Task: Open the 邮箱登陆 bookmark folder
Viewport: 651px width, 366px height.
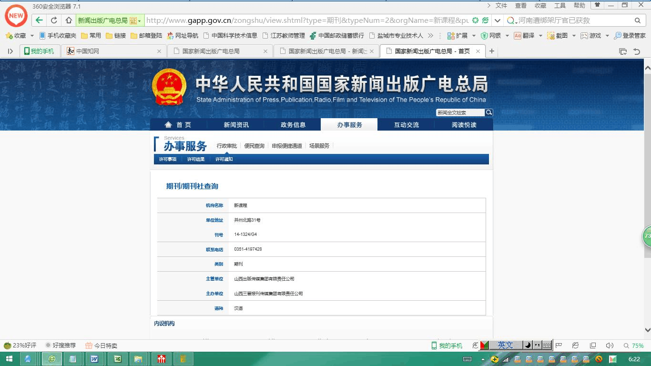Action: pyautogui.click(x=146, y=36)
